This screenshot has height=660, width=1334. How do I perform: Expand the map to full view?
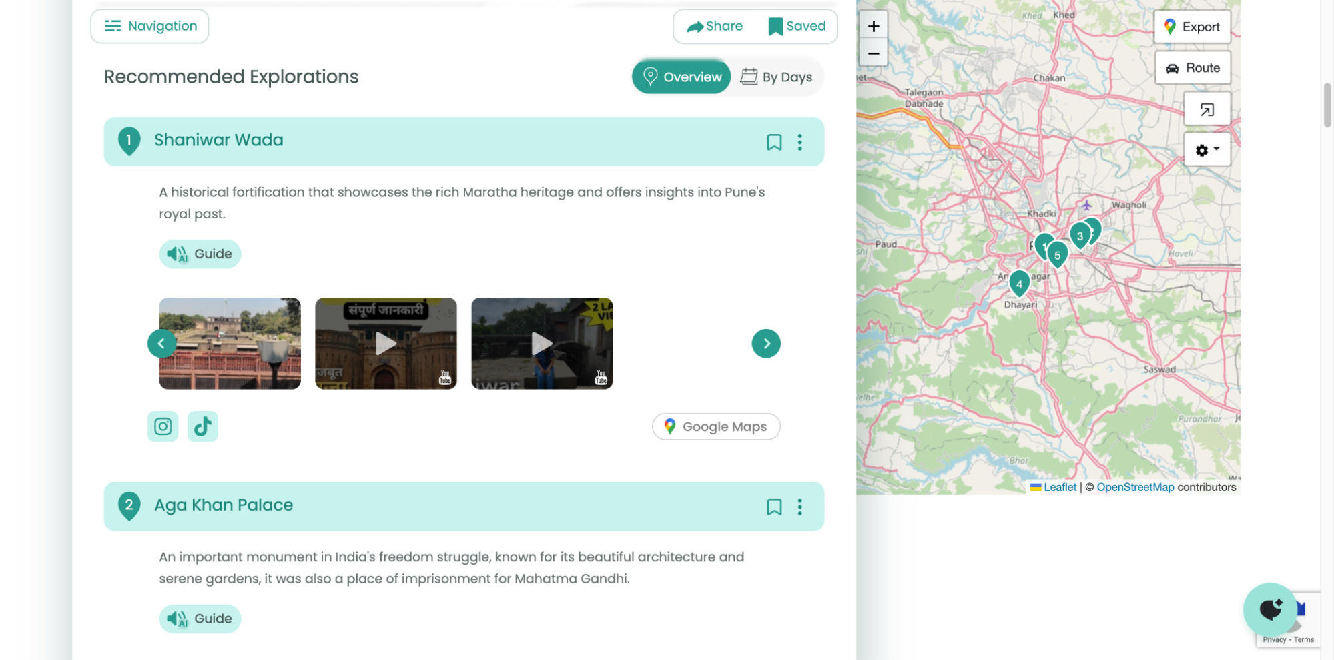pyautogui.click(x=1207, y=110)
